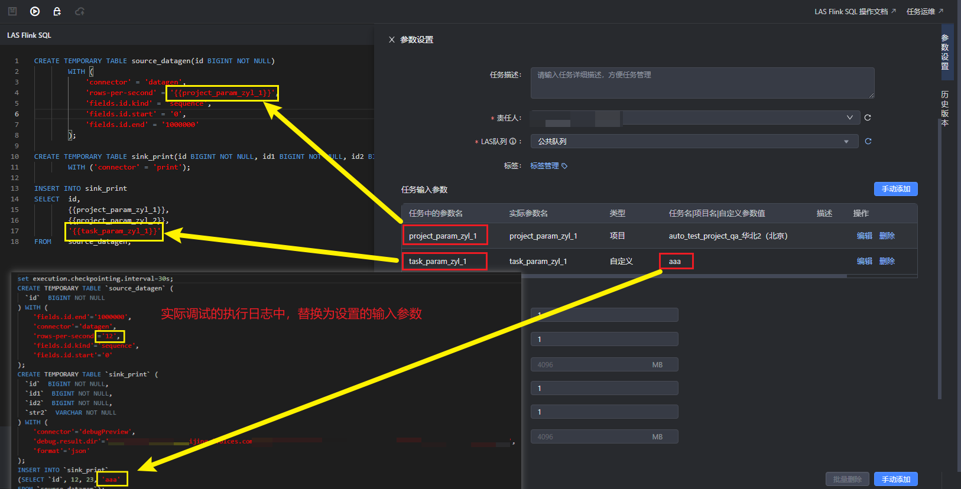Refresh the LAS队列 list

click(x=868, y=141)
